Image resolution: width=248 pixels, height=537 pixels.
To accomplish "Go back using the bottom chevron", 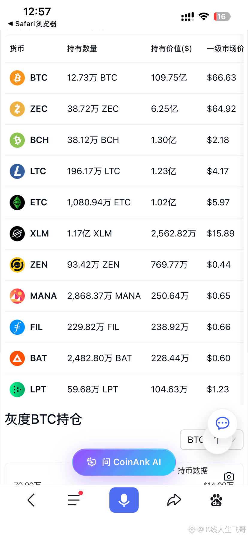I will [31, 500].
